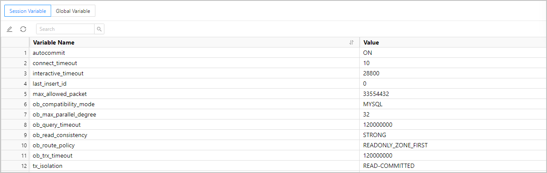Refresh the variable list

tap(23, 29)
